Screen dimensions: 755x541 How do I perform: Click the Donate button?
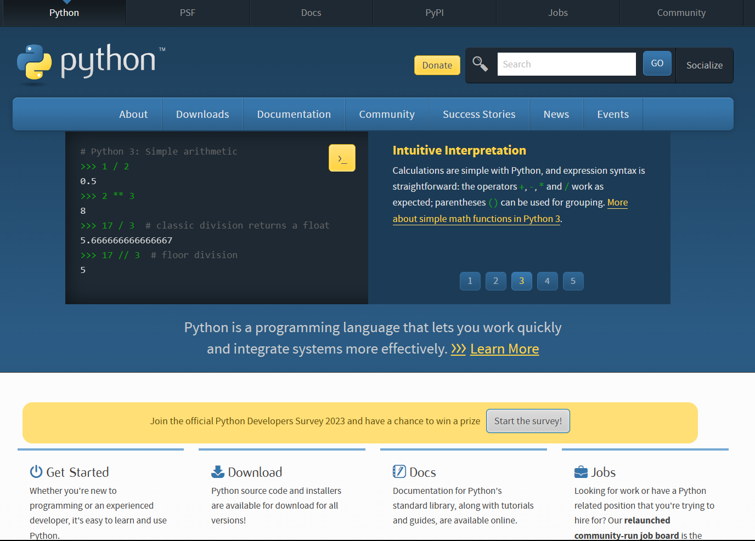tap(437, 65)
